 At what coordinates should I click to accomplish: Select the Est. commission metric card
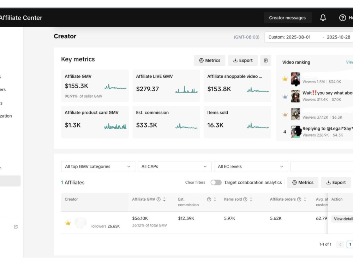pos(166,122)
